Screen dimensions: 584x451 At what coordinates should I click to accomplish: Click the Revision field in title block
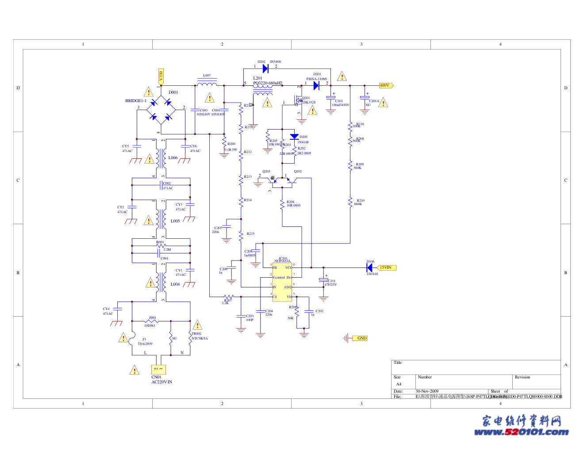[537, 382]
